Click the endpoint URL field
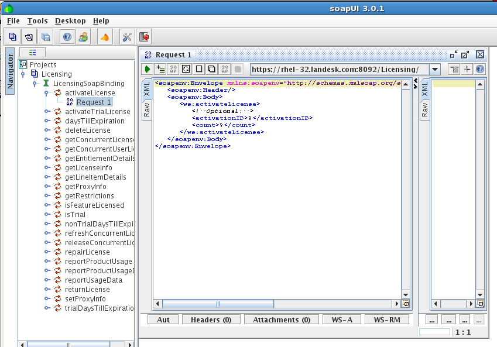The height and width of the screenshot is (347, 497). pos(340,69)
